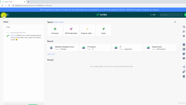Image resolution: width=186 pixels, height=105 pixels.
Task: Click the browser address bar URL
Action: point(33,6)
